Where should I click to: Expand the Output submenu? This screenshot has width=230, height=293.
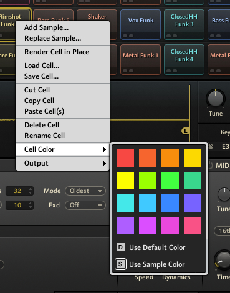[x=62, y=163]
